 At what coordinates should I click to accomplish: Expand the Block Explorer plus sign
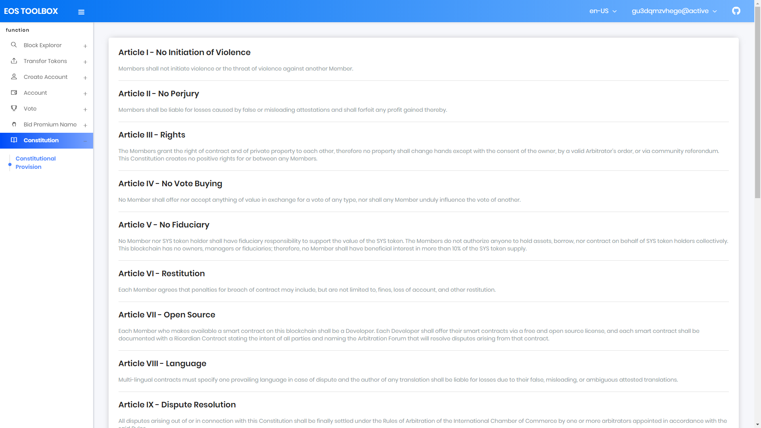(x=85, y=46)
